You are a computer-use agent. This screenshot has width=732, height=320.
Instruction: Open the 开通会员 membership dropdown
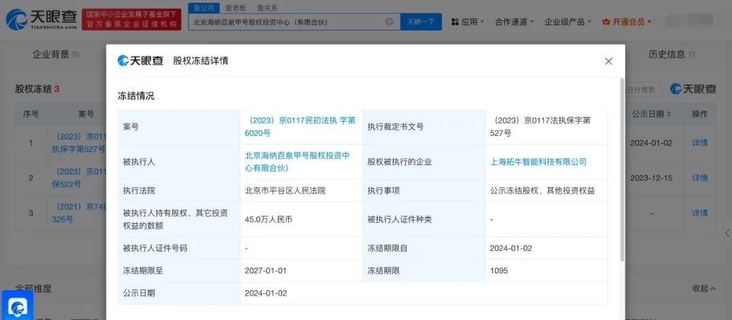coord(627,22)
